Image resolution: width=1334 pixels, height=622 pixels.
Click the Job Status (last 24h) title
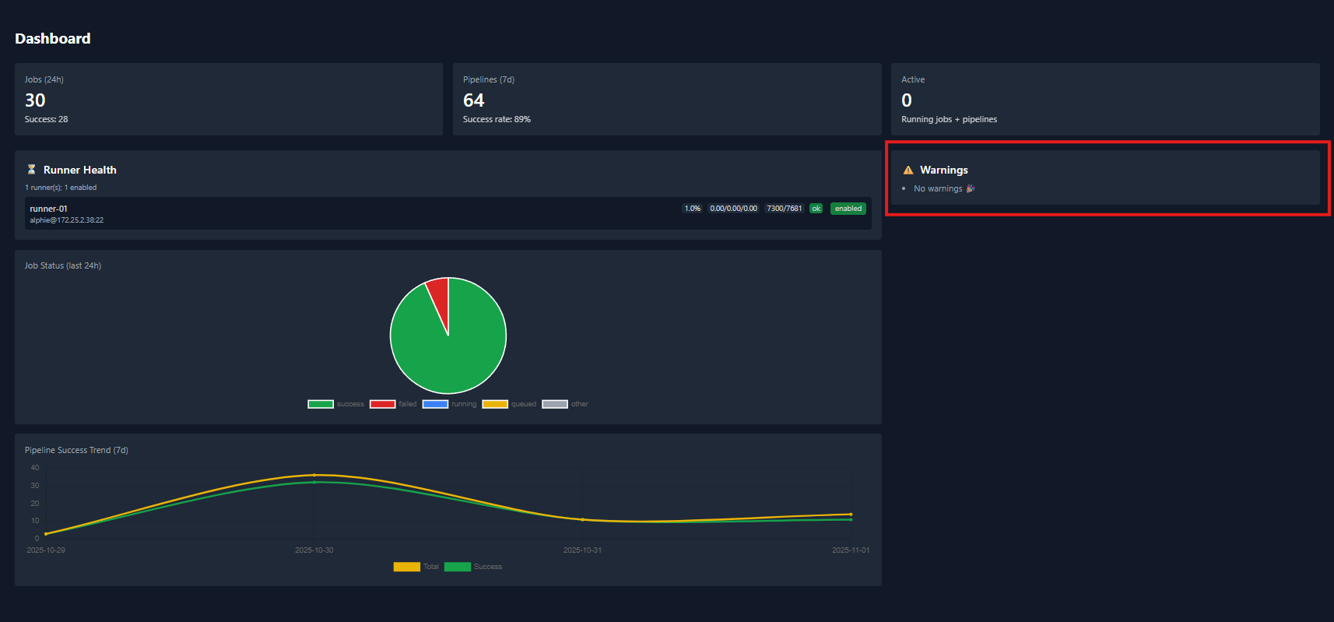click(x=63, y=265)
